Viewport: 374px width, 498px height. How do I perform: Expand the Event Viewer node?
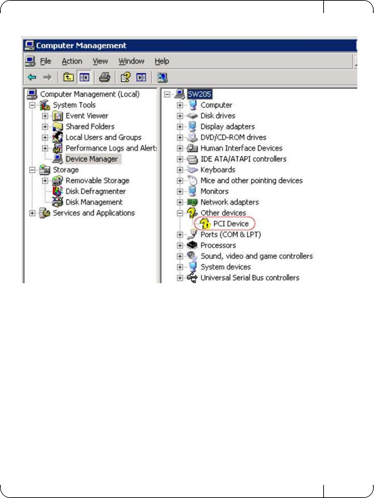tap(45, 116)
